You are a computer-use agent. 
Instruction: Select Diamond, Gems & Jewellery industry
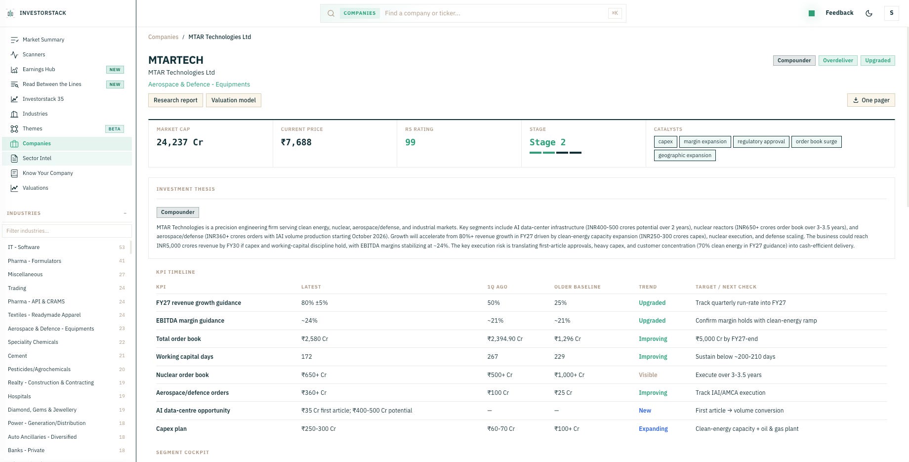66,410
